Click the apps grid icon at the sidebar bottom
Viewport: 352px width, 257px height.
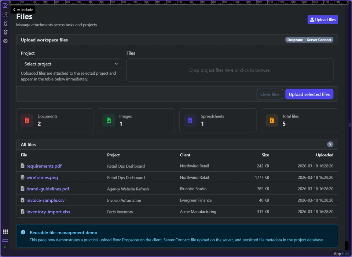coord(5,231)
